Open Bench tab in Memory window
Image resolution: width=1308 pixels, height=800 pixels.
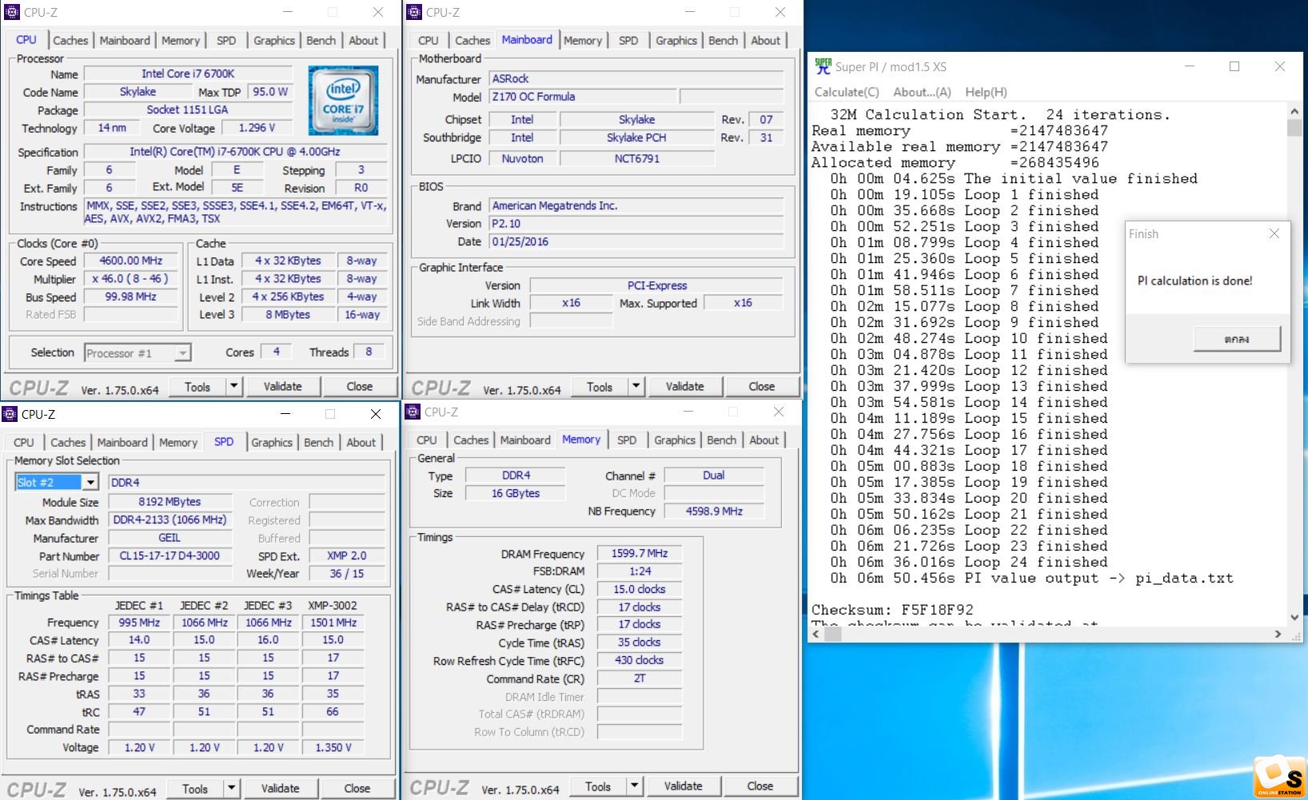(x=721, y=440)
